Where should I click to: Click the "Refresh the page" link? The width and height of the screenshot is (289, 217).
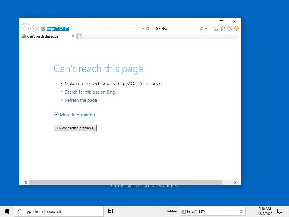[x=81, y=100]
